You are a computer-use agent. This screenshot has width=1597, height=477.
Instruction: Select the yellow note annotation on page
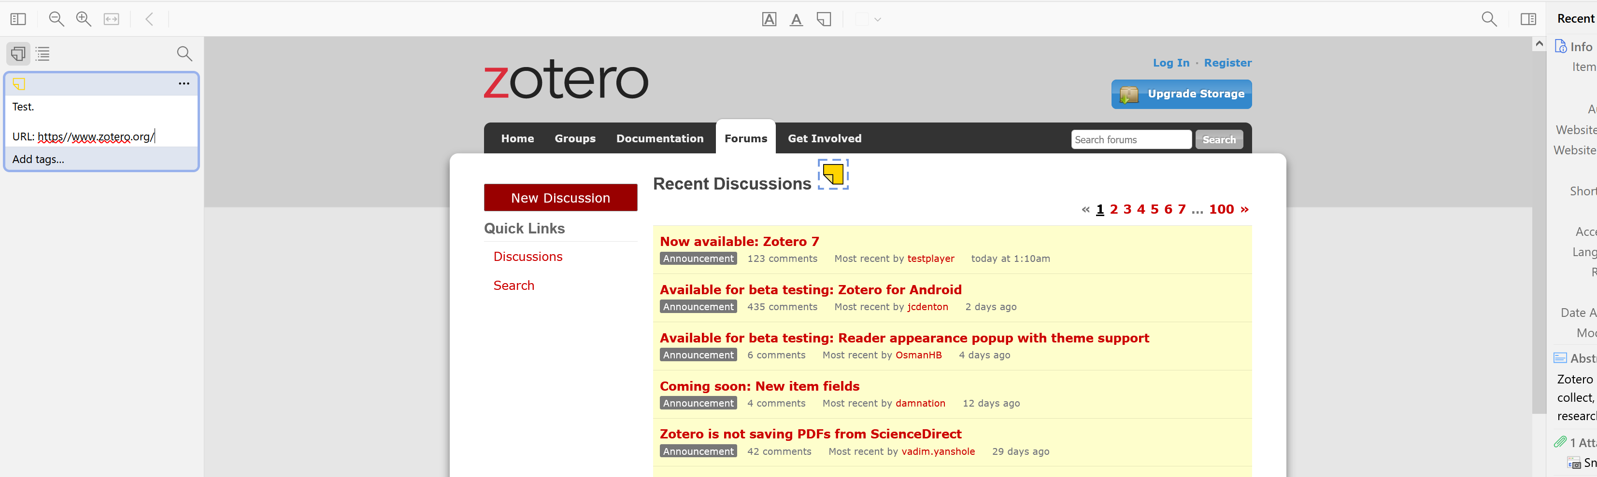[x=833, y=174]
